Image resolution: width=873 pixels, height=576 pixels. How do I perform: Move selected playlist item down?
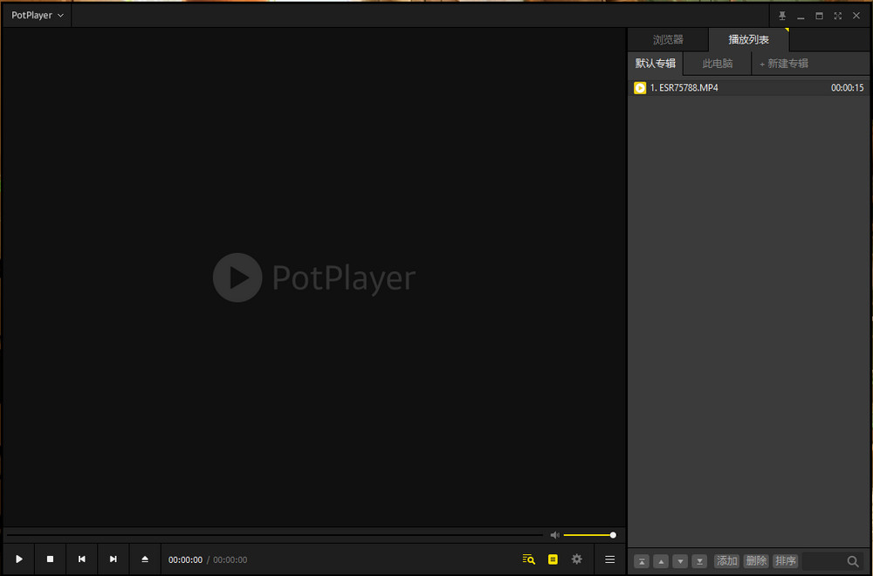680,561
